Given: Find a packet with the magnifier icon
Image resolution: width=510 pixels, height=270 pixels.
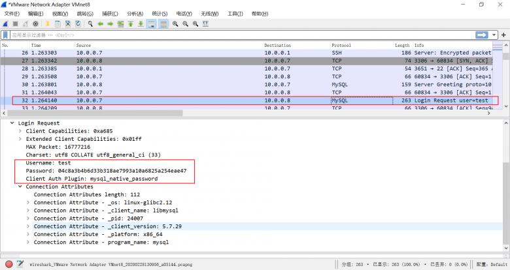Looking at the screenshot, I should pos(90,23).
